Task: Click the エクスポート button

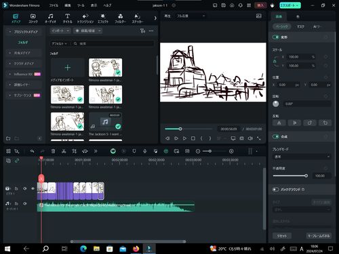Action: [x=290, y=5]
